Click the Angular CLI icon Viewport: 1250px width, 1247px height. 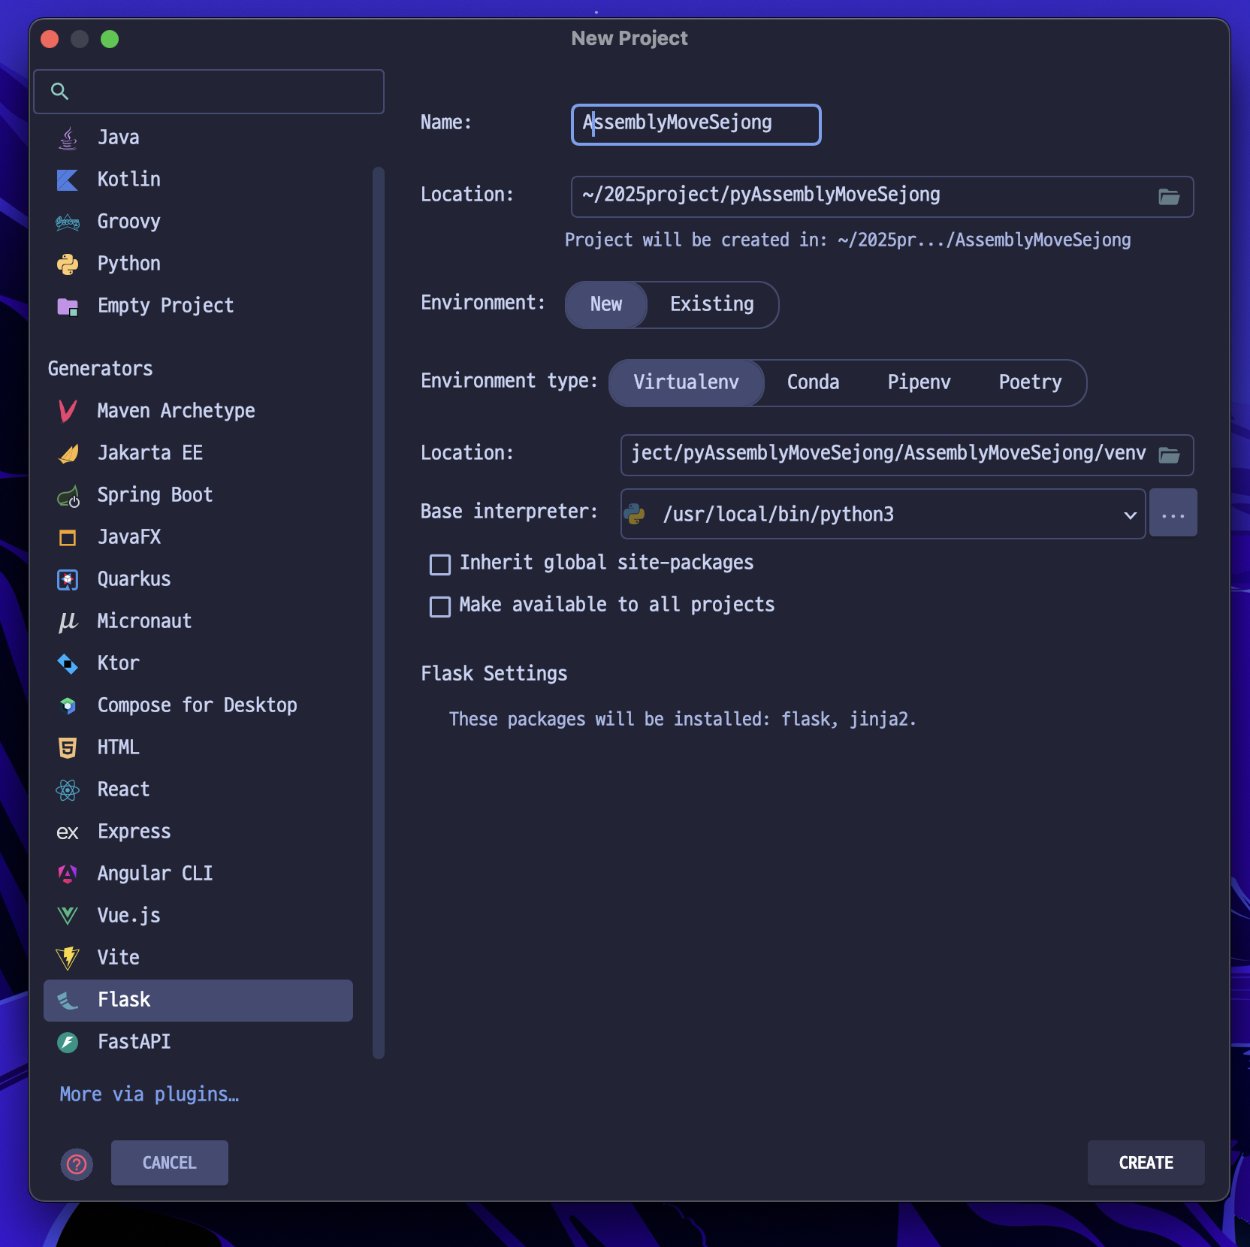[x=68, y=874]
